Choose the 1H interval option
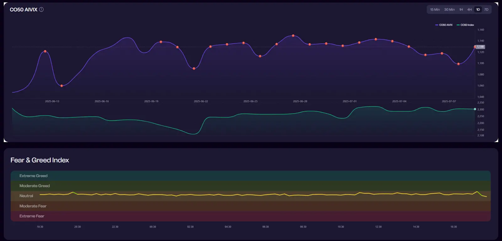This screenshot has height=241, width=502. [461, 10]
